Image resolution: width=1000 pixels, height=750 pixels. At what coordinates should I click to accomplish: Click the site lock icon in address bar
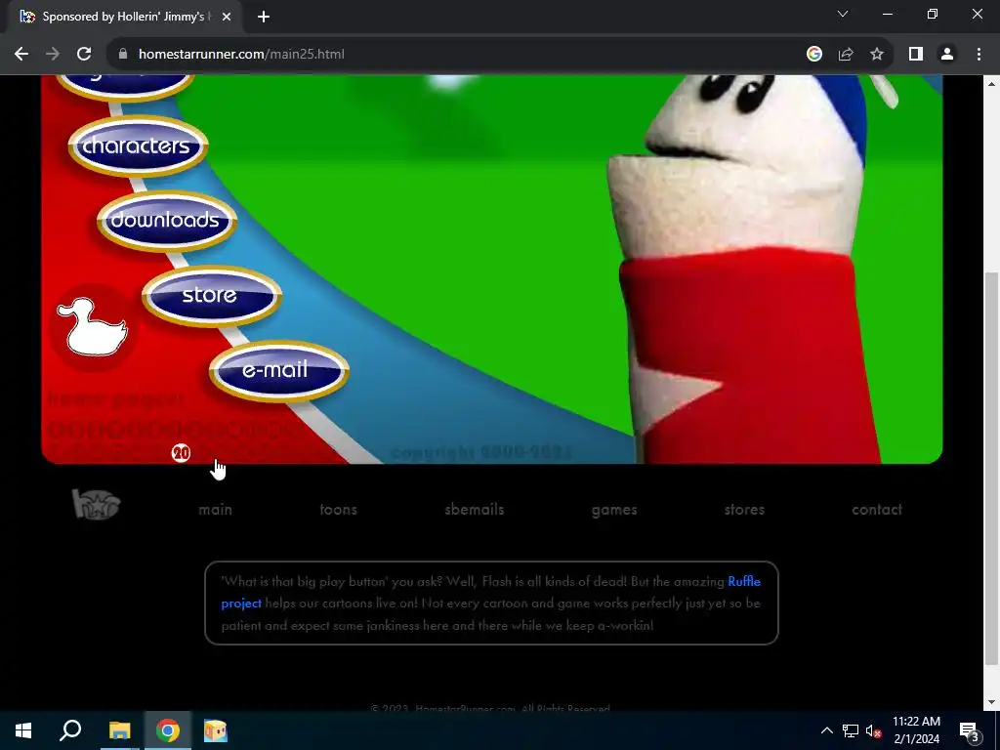click(x=123, y=55)
